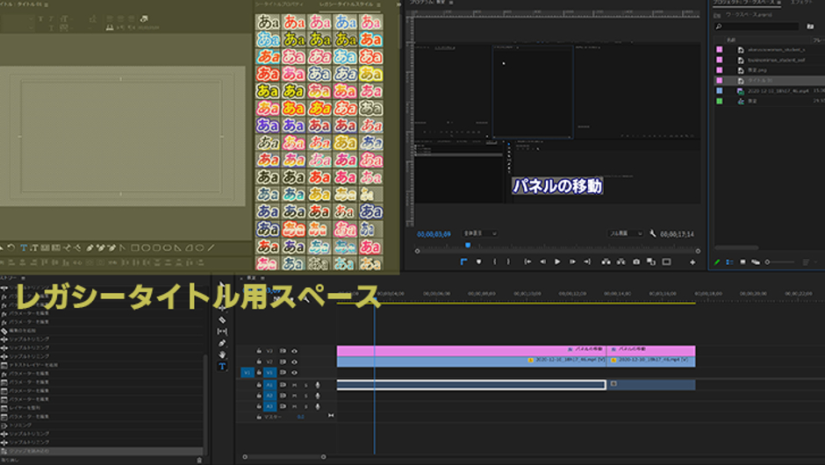
Task: Click the Program Monitor blue playhead marker
Action: point(468,245)
